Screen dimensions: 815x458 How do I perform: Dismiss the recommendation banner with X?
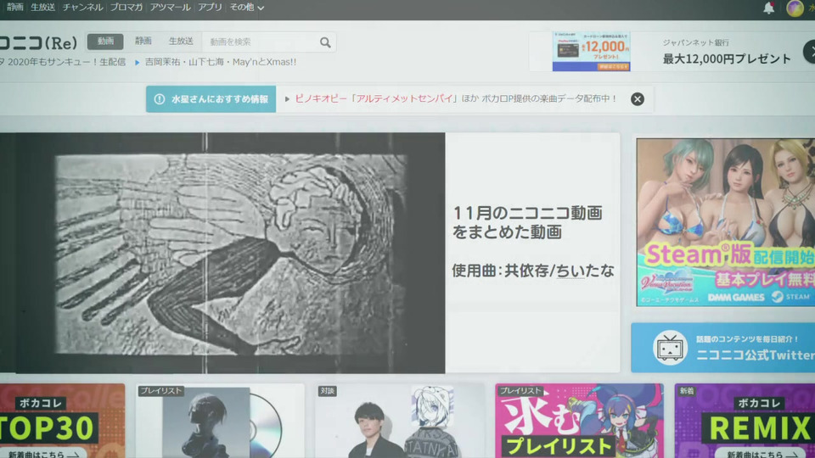(x=638, y=99)
